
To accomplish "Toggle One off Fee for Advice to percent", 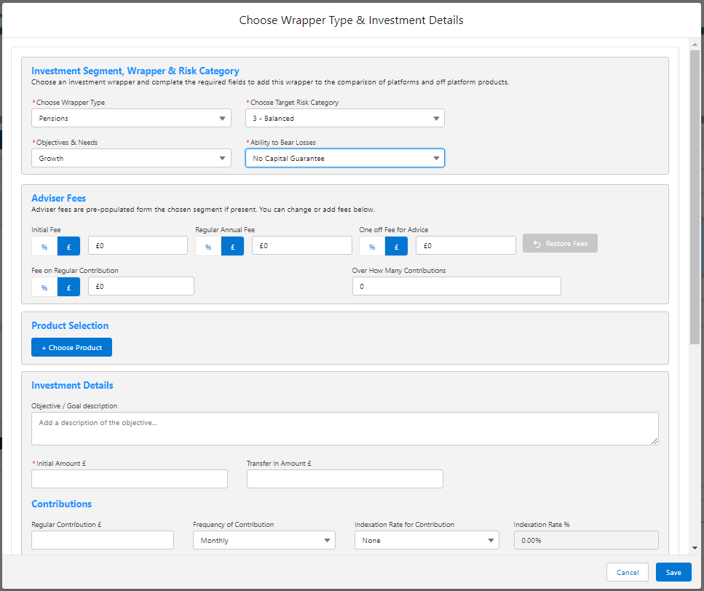I will (x=371, y=247).
